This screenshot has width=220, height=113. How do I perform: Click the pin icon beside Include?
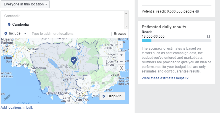[x=6, y=33]
